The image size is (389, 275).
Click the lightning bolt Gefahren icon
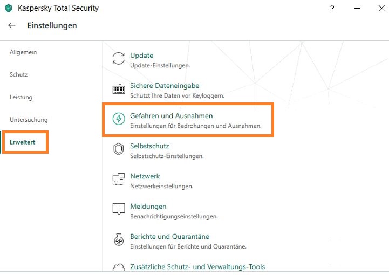(119, 119)
